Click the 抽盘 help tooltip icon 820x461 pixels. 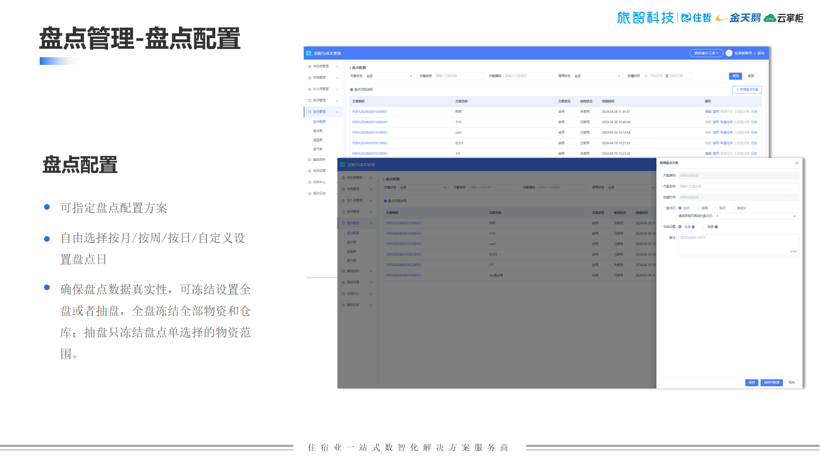tap(716, 227)
